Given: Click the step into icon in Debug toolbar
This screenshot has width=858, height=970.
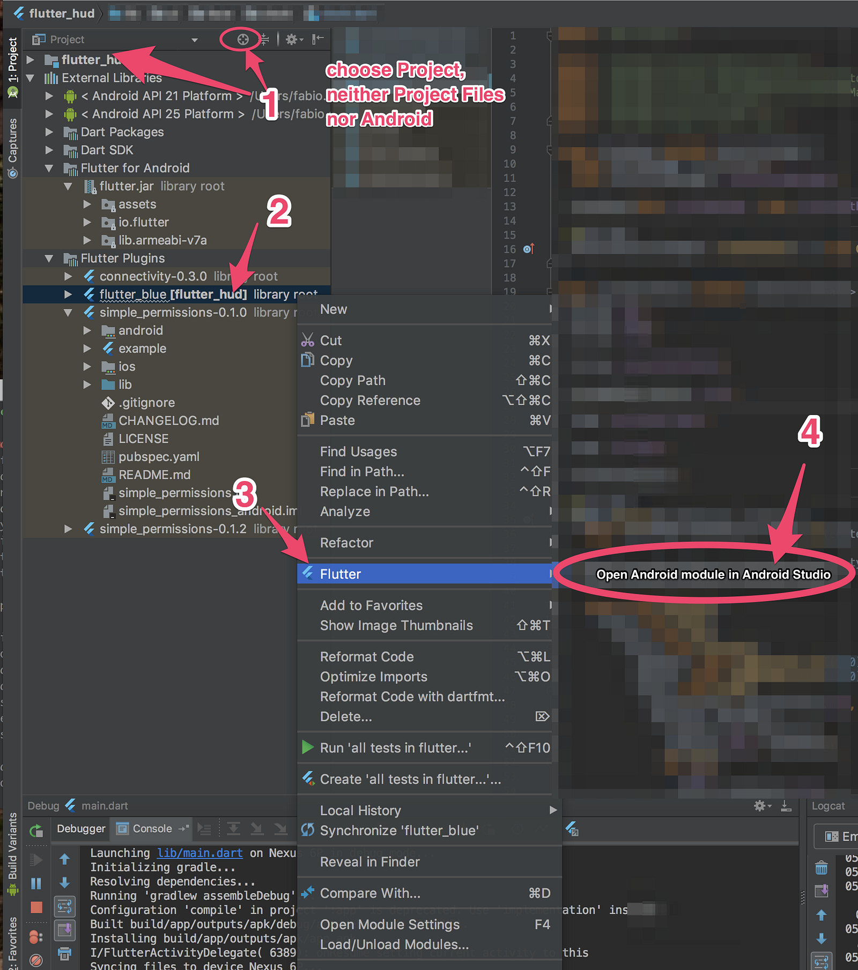Looking at the screenshot, I should point(257,829).
